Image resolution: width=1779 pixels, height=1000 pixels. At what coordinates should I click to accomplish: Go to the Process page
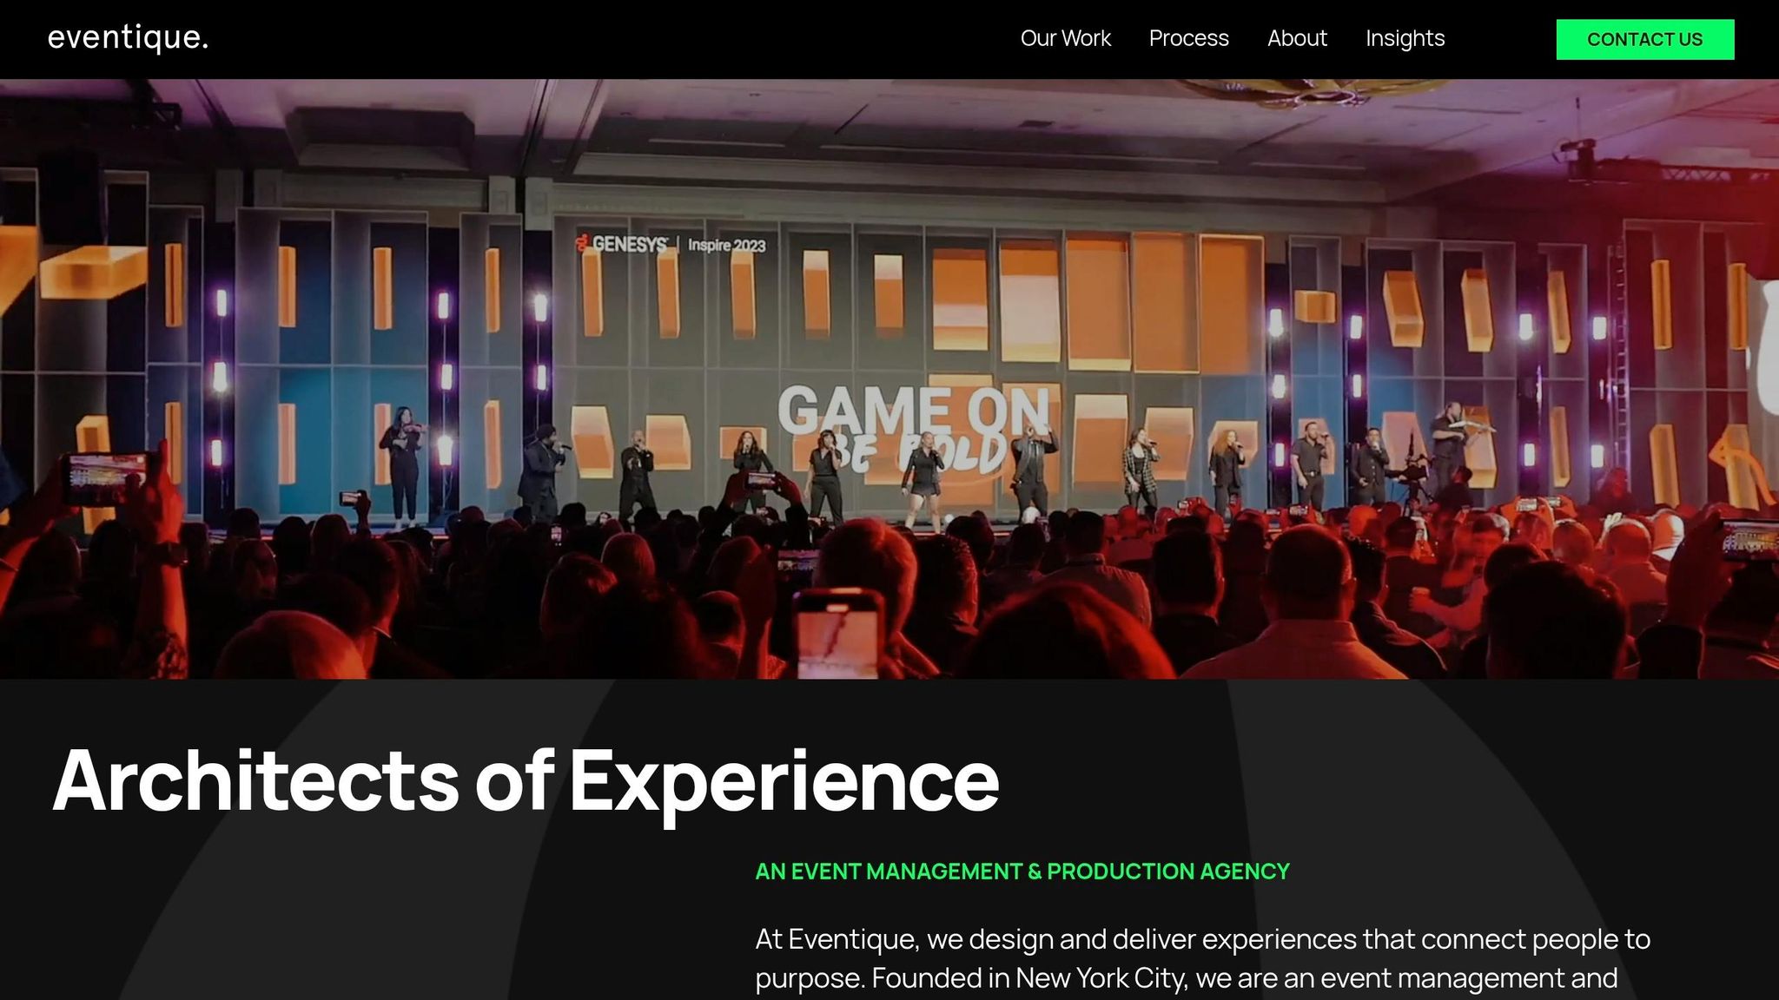pos(1188,38)
